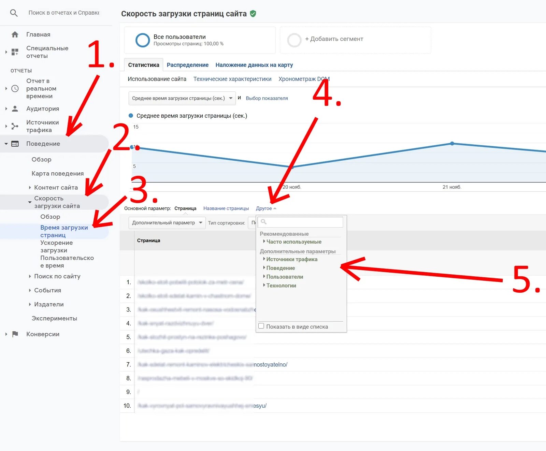Click the Conversions flag icon
Viewport: 546px width, 451px height.
(x=15, y=334)
